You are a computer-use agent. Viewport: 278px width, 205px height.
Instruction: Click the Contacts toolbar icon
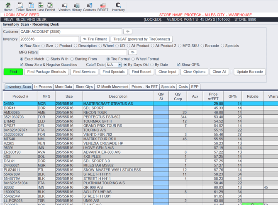[89, 6]
